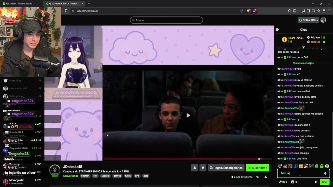Follow channel with heart button
The width and height of the screenshot is (333, 187).
(x=203, y=168)
